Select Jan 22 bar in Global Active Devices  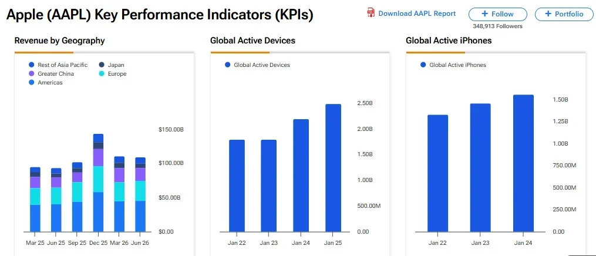coord(237,186)
